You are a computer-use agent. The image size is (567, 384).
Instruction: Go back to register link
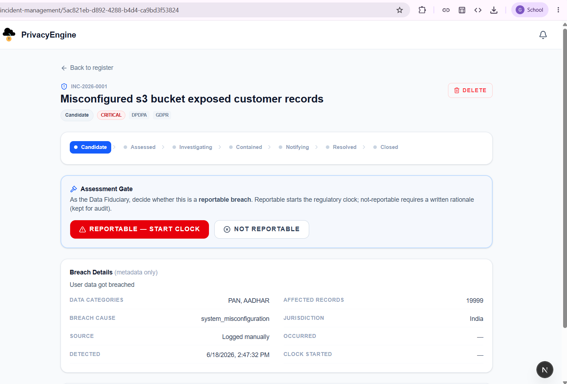coord(87,68)
